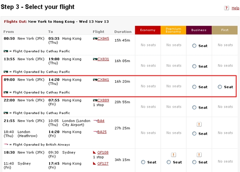Image resolution: width=240 pixels, height=172 pixels.
Task: Click the warning icon above QF108 Business seat
Action: pyautogui.click(x=199, y=155)
